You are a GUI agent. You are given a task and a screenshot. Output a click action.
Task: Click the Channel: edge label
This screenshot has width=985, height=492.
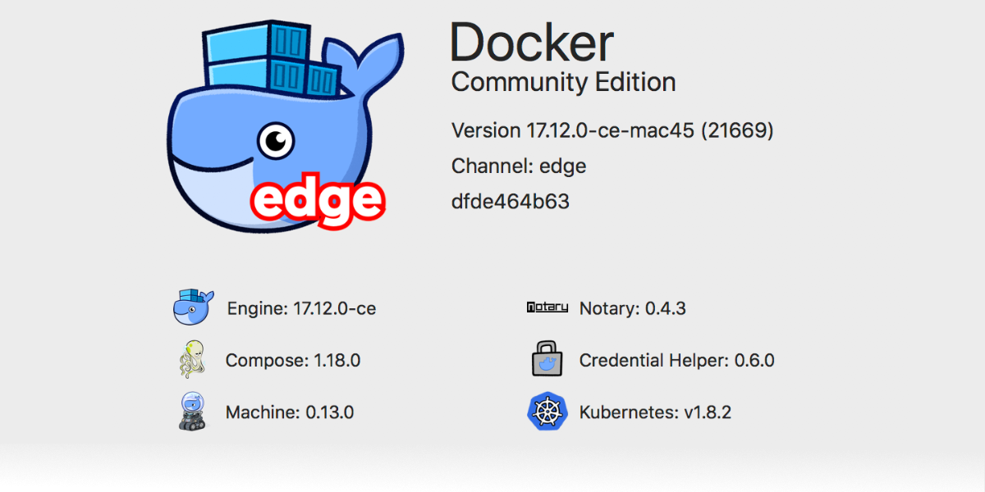[519, 166]
